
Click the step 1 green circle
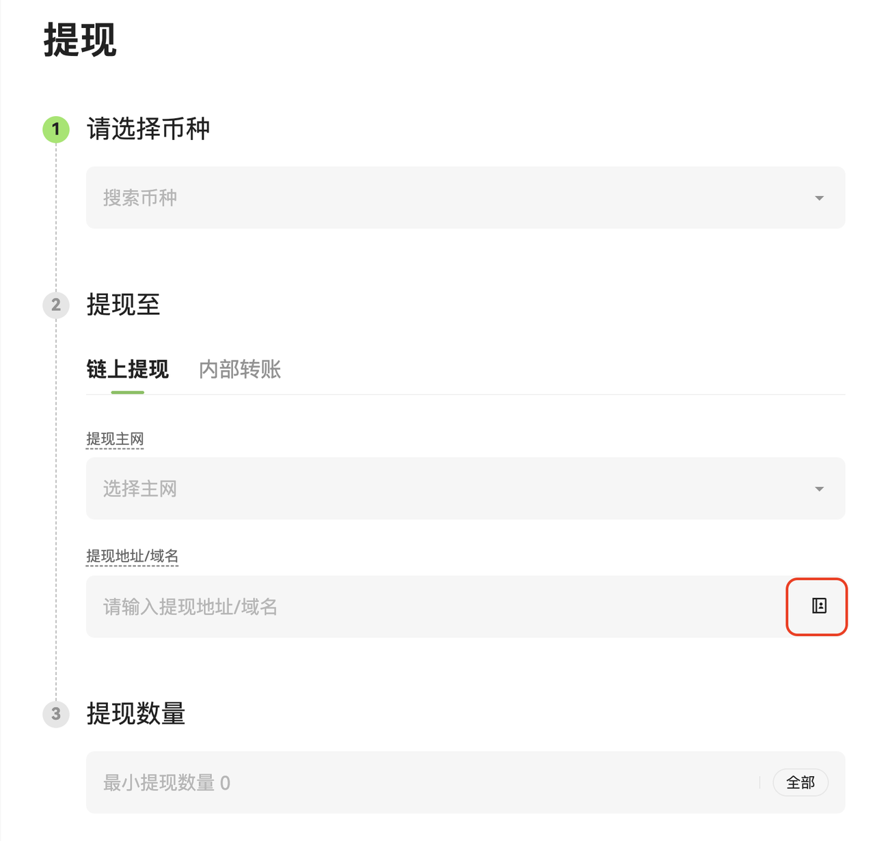coord(56,129)
